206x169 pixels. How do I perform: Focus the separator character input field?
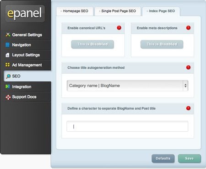pos(127,126)
